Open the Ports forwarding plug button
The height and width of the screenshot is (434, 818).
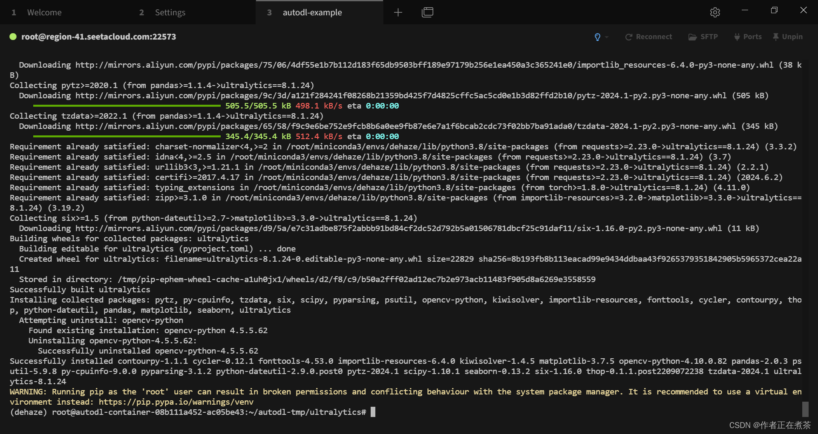(748, 37)
